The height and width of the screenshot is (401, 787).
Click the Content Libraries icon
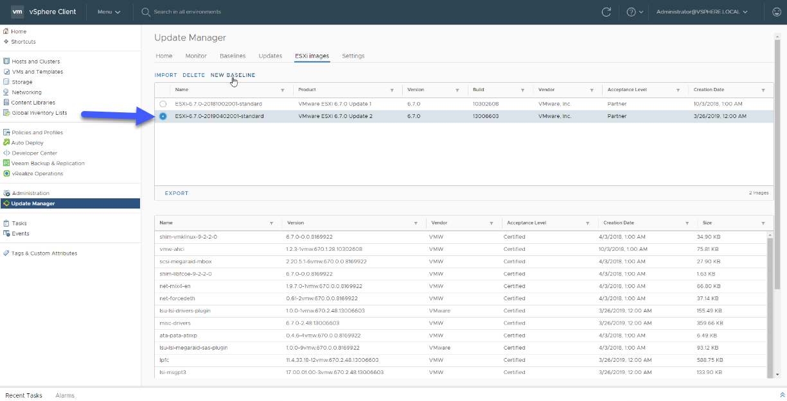(x=6, y=103)
